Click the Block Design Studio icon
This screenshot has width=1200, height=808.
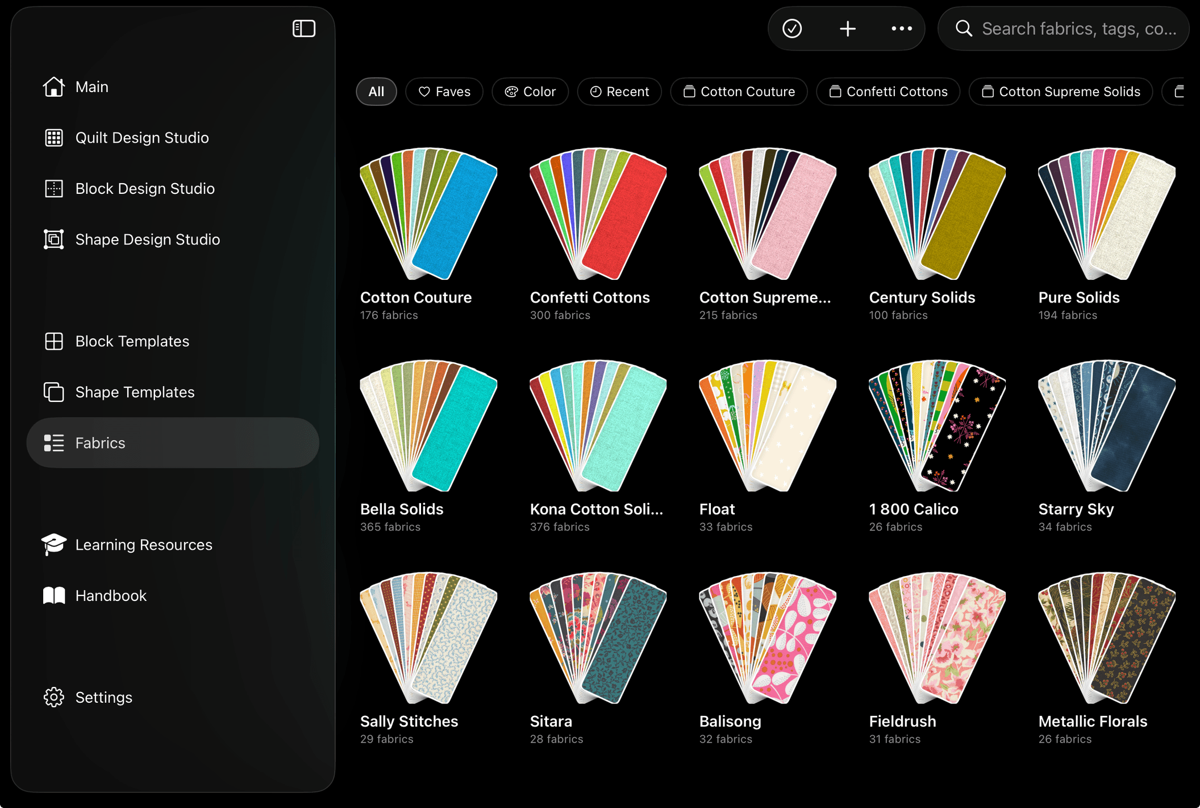pyautogui.click(x=54, y=189)
